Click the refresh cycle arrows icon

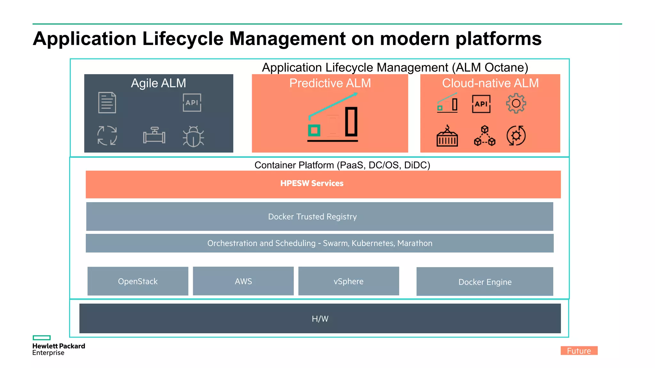(107, 135)
